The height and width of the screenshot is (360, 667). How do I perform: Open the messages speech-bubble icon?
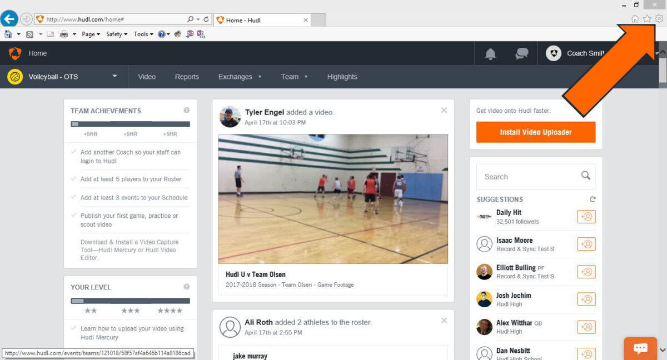[x=521, y=54]
